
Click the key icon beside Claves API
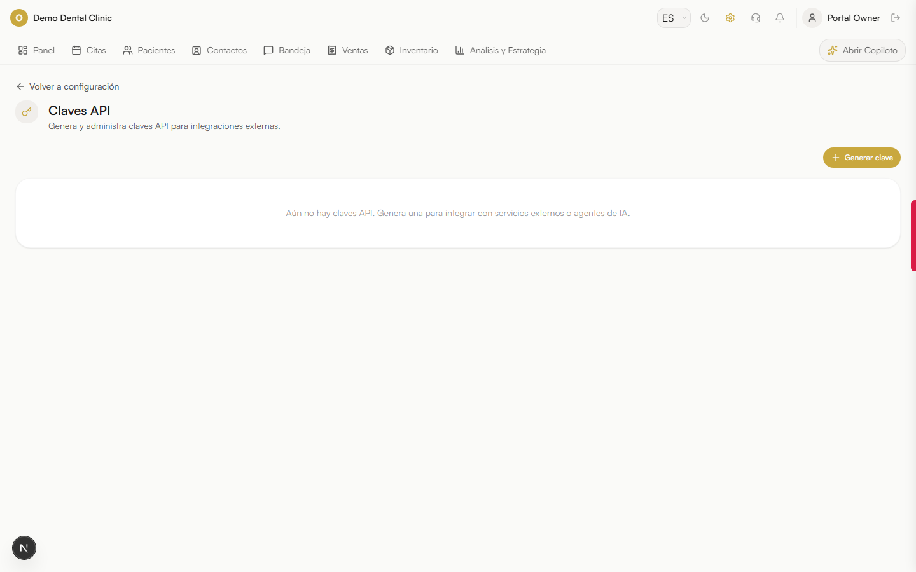click(x=27, y=112)
